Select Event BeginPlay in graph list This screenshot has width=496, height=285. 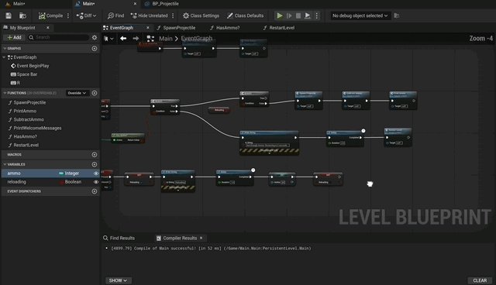[x=33, y=66]
